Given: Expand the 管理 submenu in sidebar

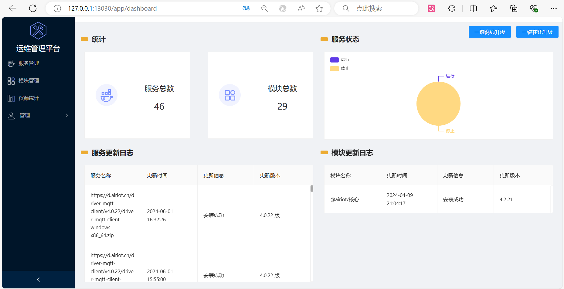Looking at the screenshot, I should [38, 115].
